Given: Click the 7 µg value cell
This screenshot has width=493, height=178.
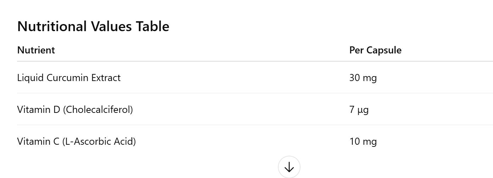Looking at the screenshot, I should coord(359,110).
